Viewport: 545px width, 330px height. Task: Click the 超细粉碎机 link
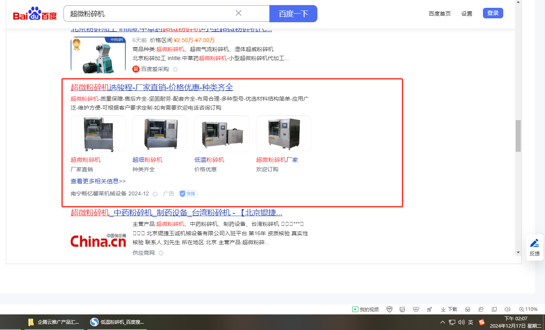pyautogui.click(x=148, y=160)
